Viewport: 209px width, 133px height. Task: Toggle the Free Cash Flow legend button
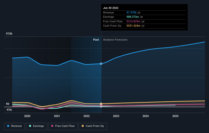[63, 126]
